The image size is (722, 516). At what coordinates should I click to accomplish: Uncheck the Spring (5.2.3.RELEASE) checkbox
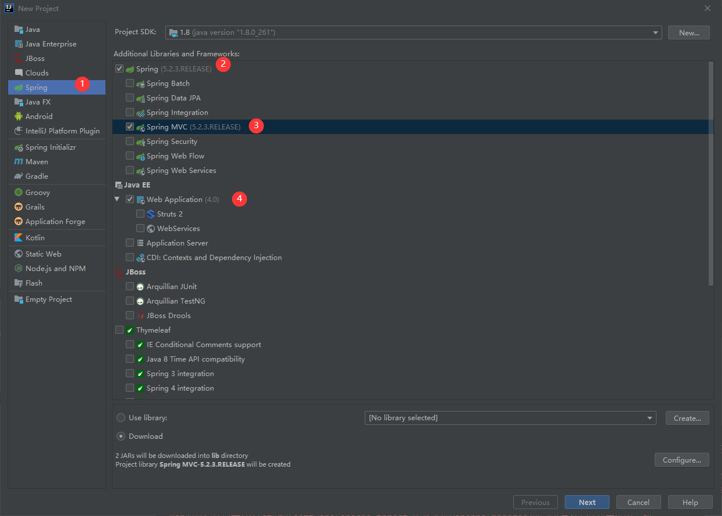(x=119, y=68)
